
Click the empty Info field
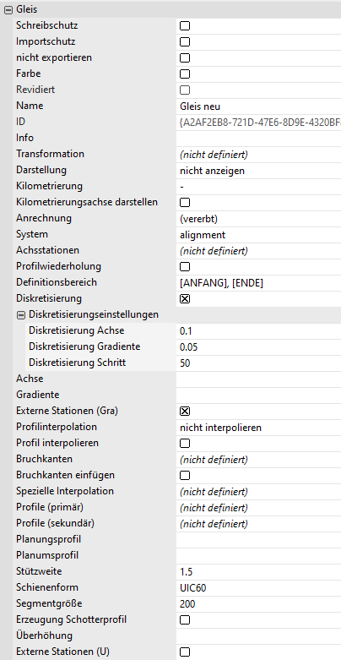[258, 138]
